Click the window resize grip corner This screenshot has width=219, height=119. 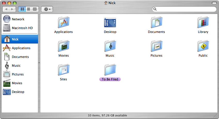coord(216,115)
